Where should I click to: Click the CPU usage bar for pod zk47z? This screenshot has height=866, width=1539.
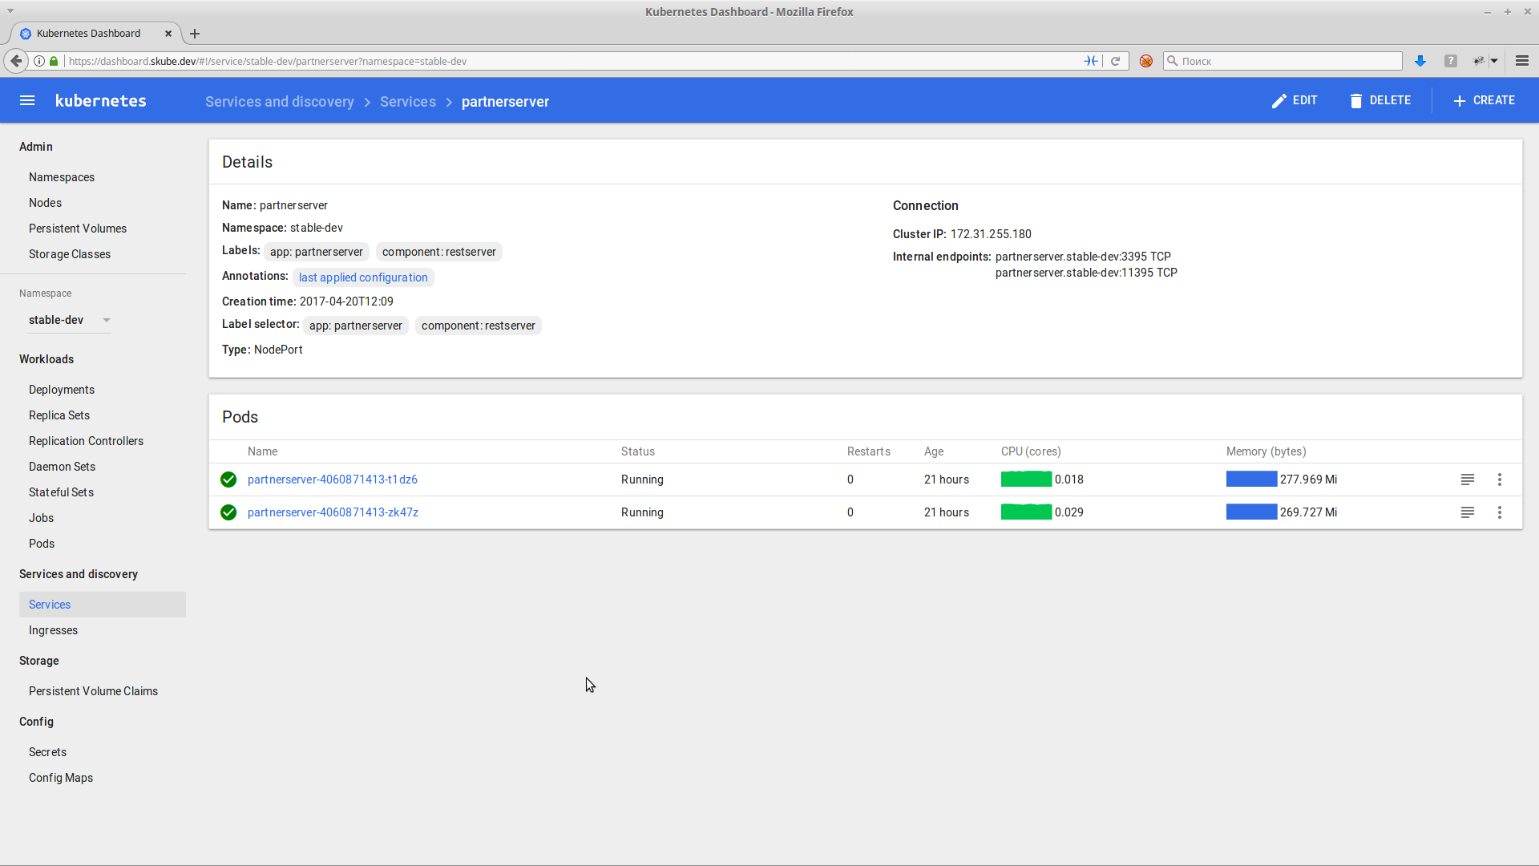click(1026, 512)
